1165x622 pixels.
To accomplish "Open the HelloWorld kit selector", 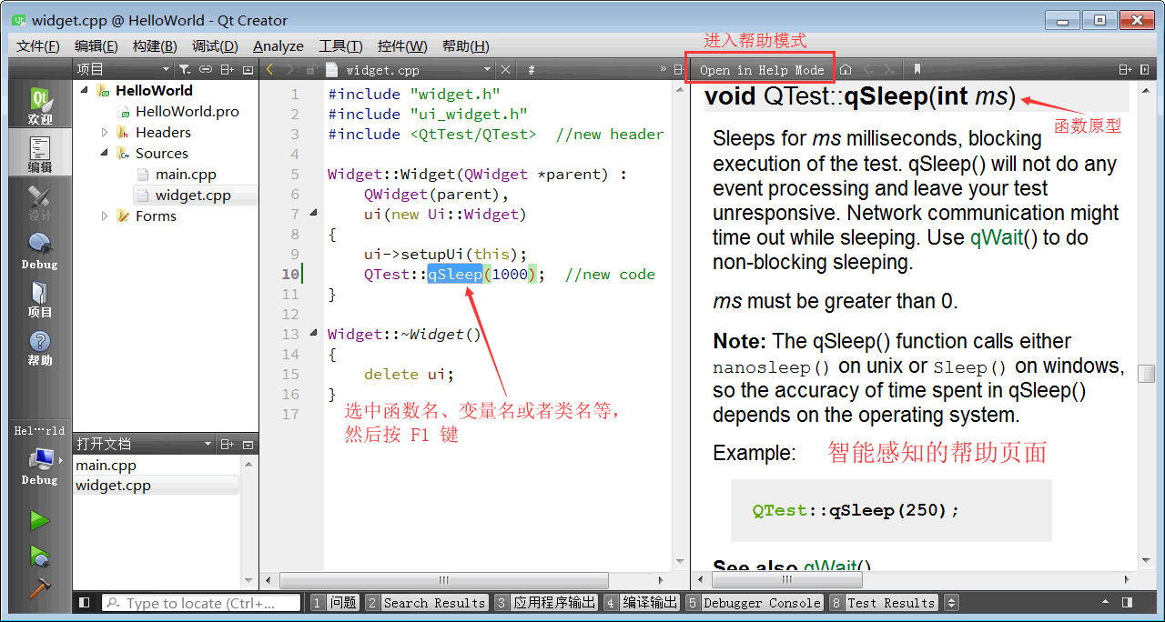I will 40,455.
